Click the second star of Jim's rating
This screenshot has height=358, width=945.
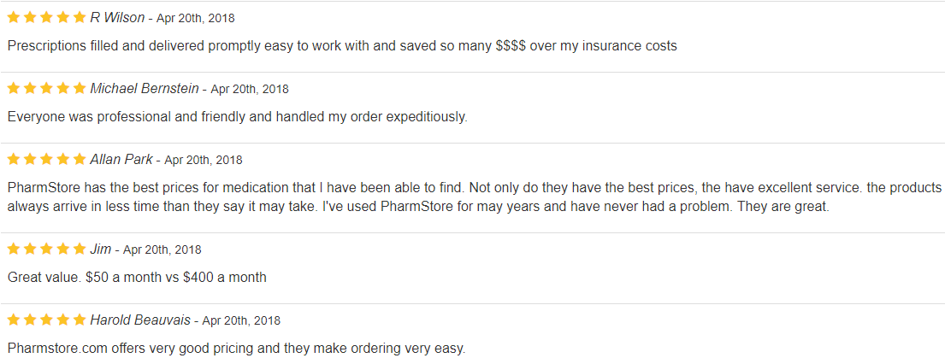pyautogui.click(x=30, y=249)
